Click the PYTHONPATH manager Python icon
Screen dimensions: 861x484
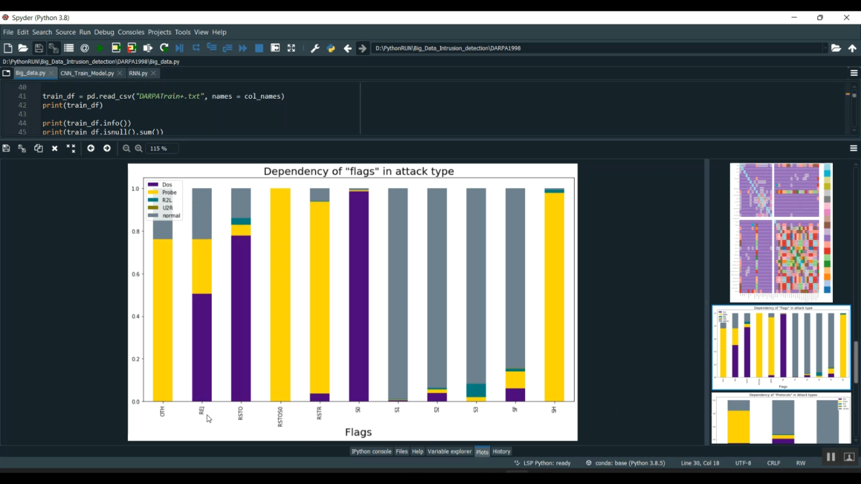click(331, 49)
